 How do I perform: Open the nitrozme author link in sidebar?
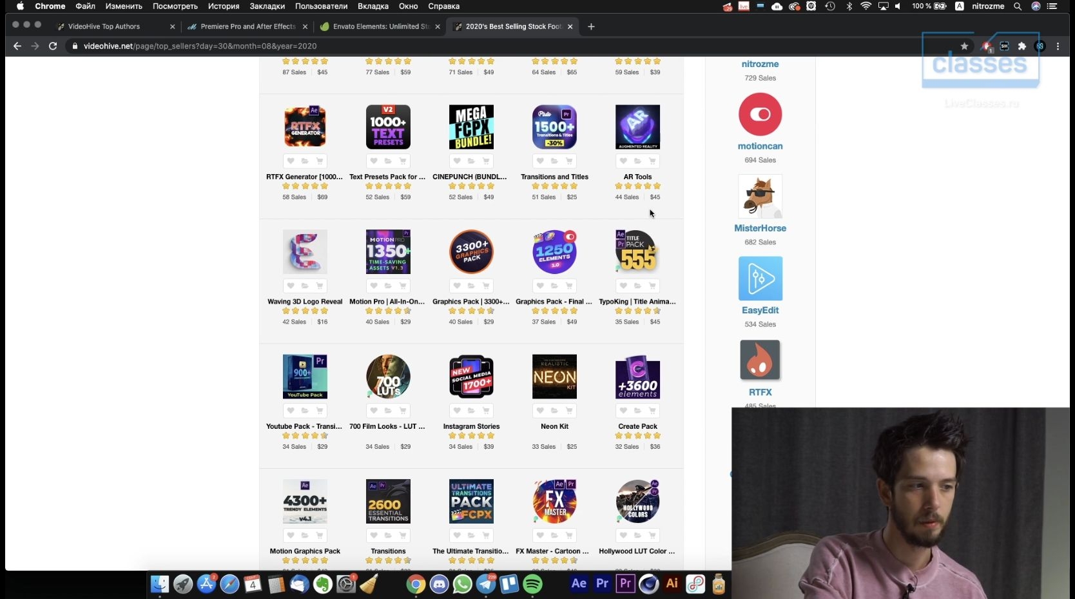760,64
